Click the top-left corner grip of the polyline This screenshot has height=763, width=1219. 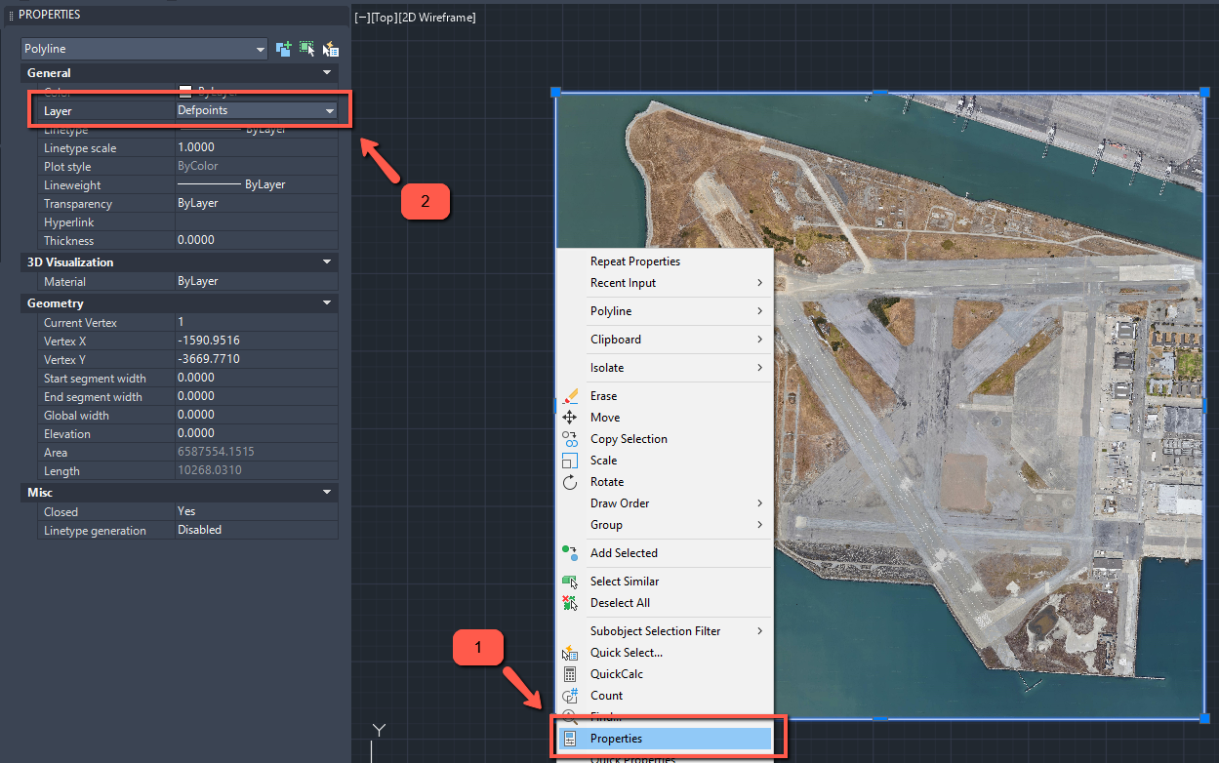(x=555, y=92)
